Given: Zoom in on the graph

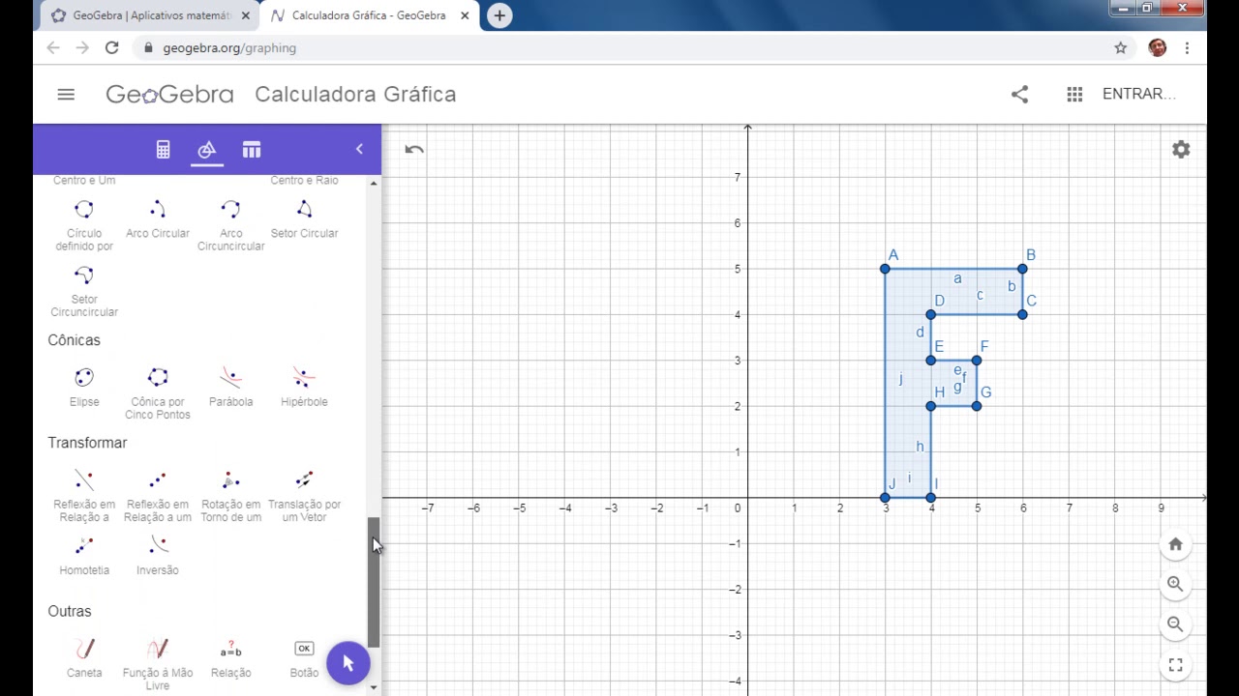Looking at the screenshot, I should [x=1175, y=584].
